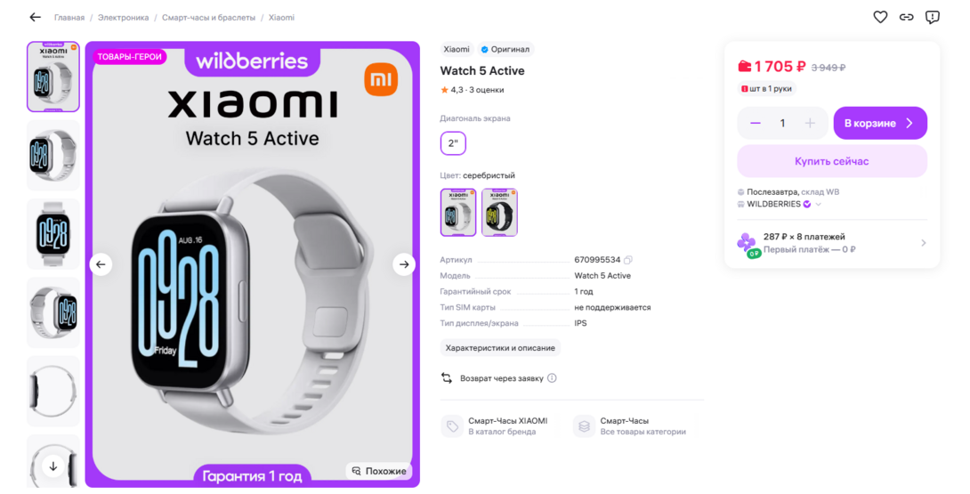Choose the silver watch color swatch
This screenshot has height=494, width=970.
(458, 213)
